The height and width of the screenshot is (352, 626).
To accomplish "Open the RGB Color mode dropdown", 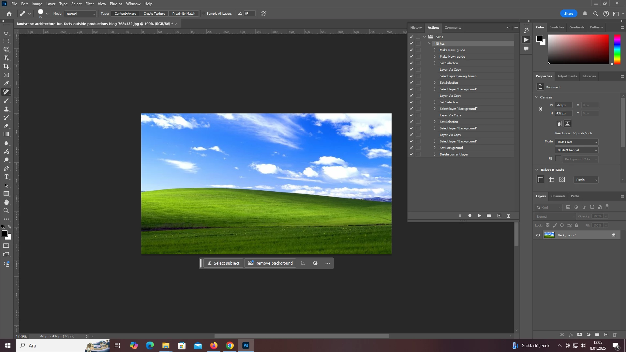I will coord(577,142).
